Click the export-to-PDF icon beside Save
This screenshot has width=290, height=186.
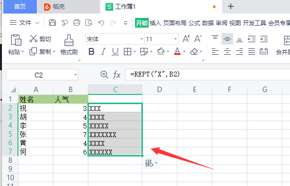click(x=65, y=23)
